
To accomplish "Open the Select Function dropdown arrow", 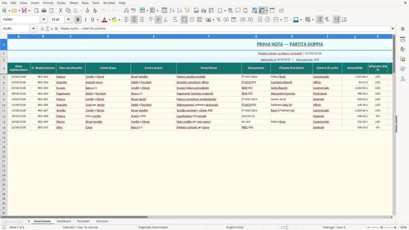I will [x=52, y=29].
